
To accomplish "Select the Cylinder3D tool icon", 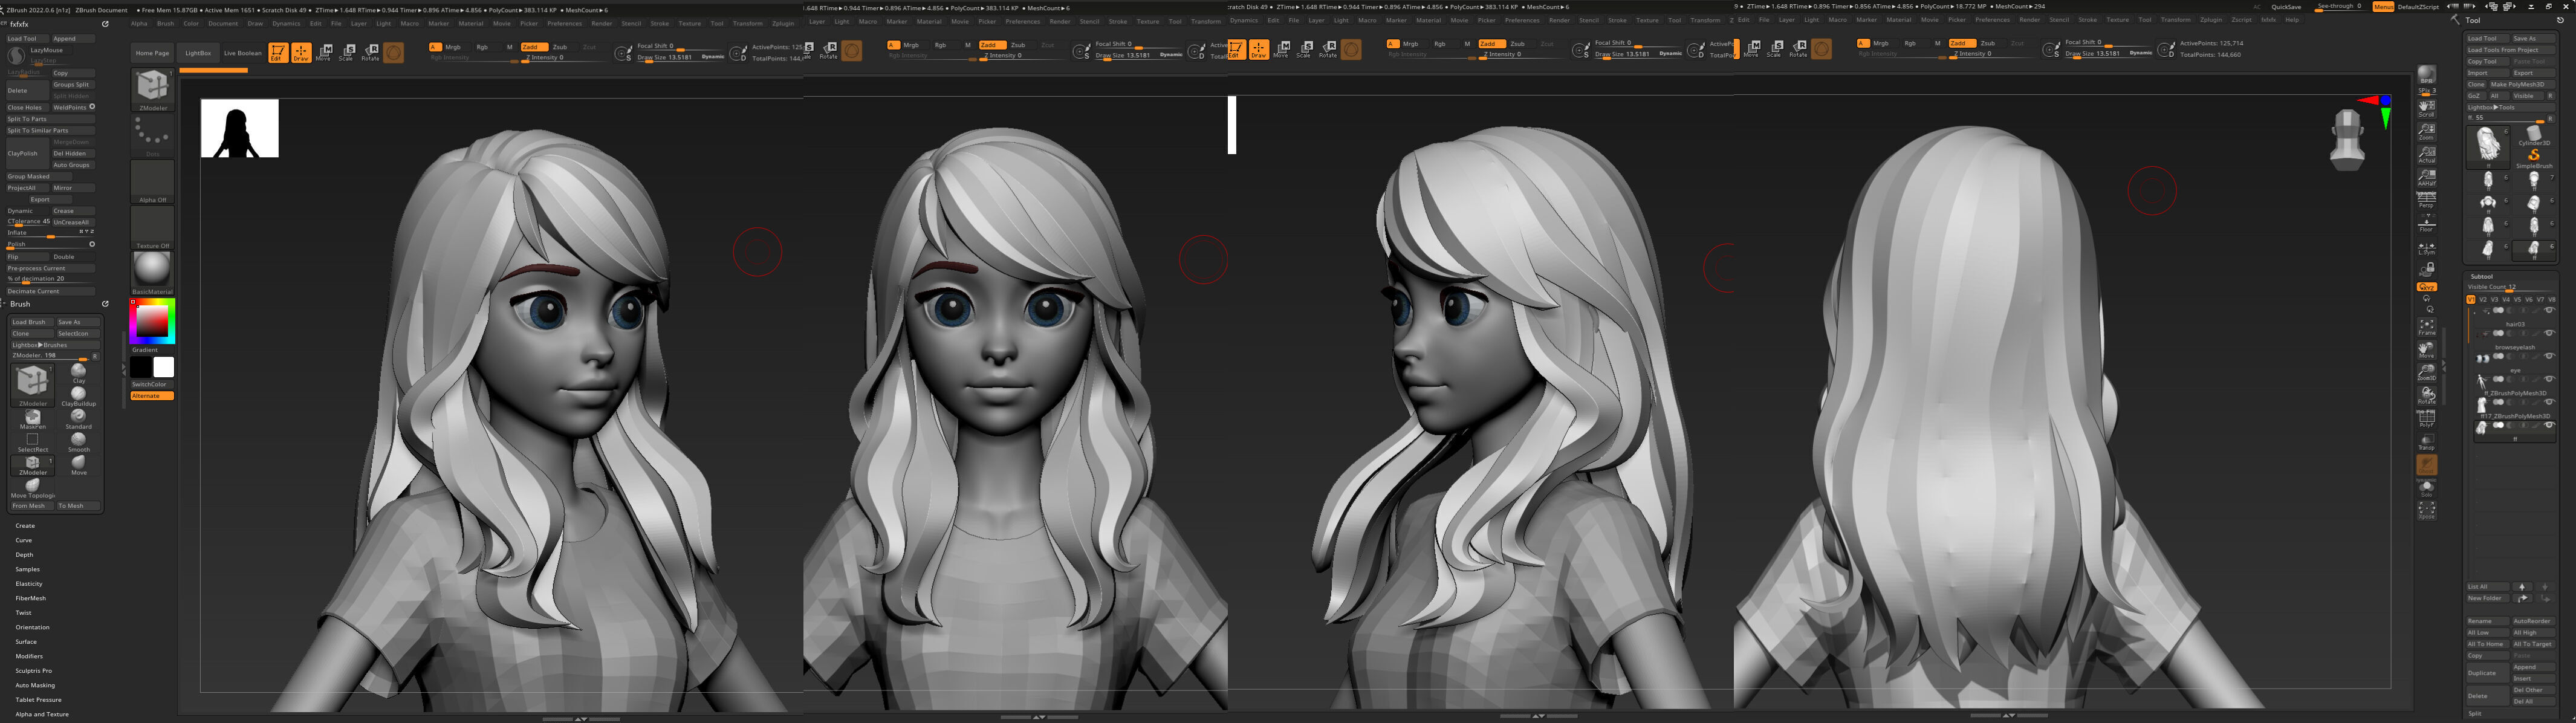I will (x=2533, y=135).
